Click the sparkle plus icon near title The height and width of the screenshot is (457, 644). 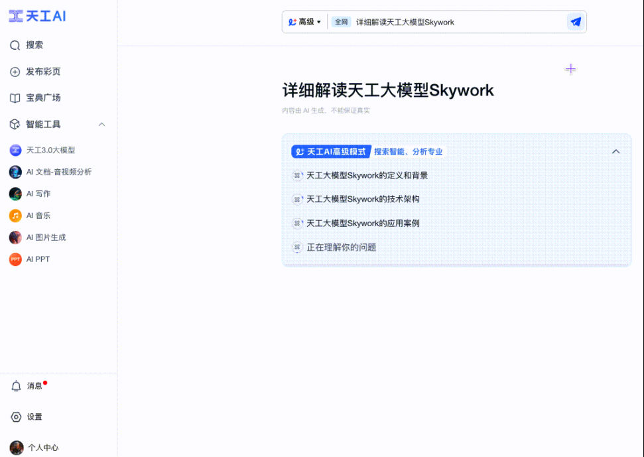(x=570, y=69)
